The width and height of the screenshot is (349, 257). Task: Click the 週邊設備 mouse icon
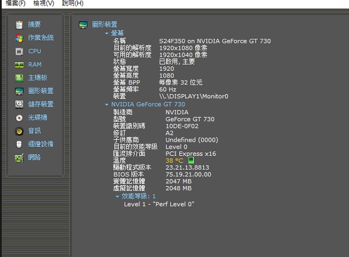19,144
